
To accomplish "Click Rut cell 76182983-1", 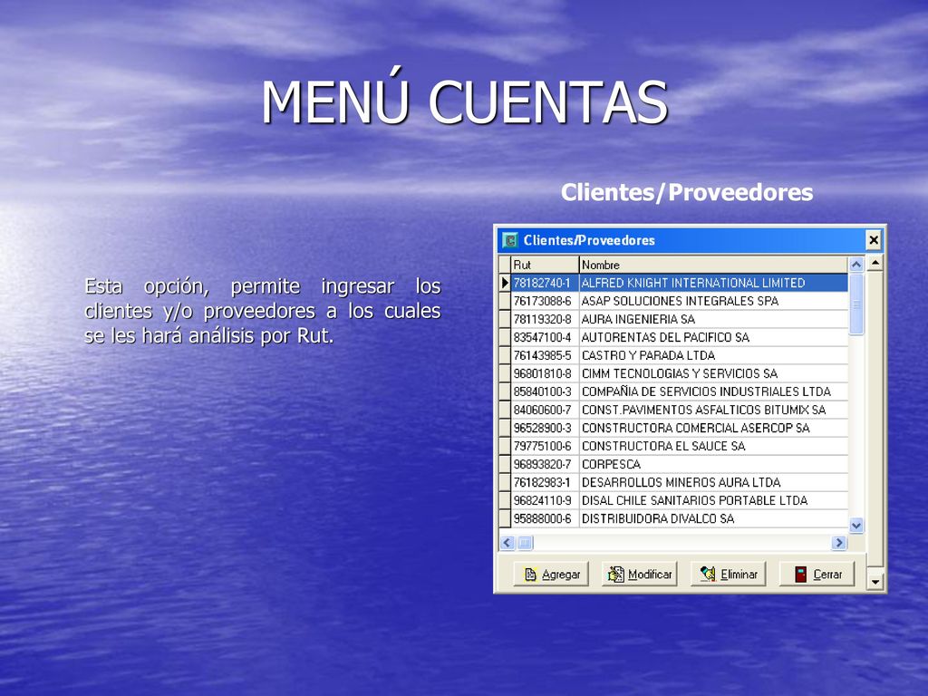I will [x=545, y=482].
